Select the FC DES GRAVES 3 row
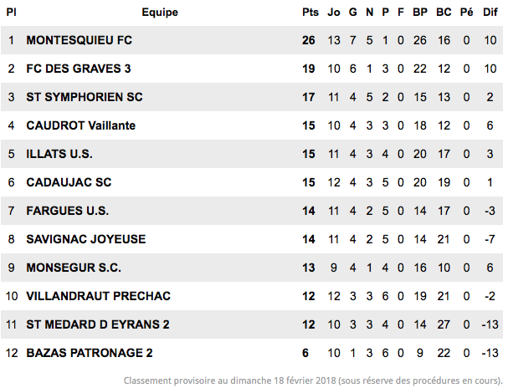The image size is (508, 388). click(x=252, y=69)
